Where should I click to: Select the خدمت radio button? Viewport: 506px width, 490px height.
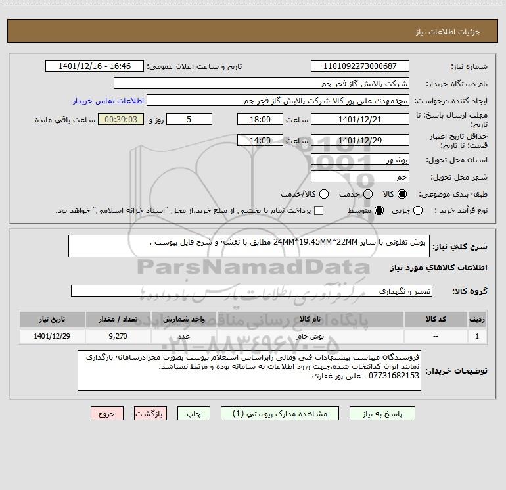[x=368, y=194]
